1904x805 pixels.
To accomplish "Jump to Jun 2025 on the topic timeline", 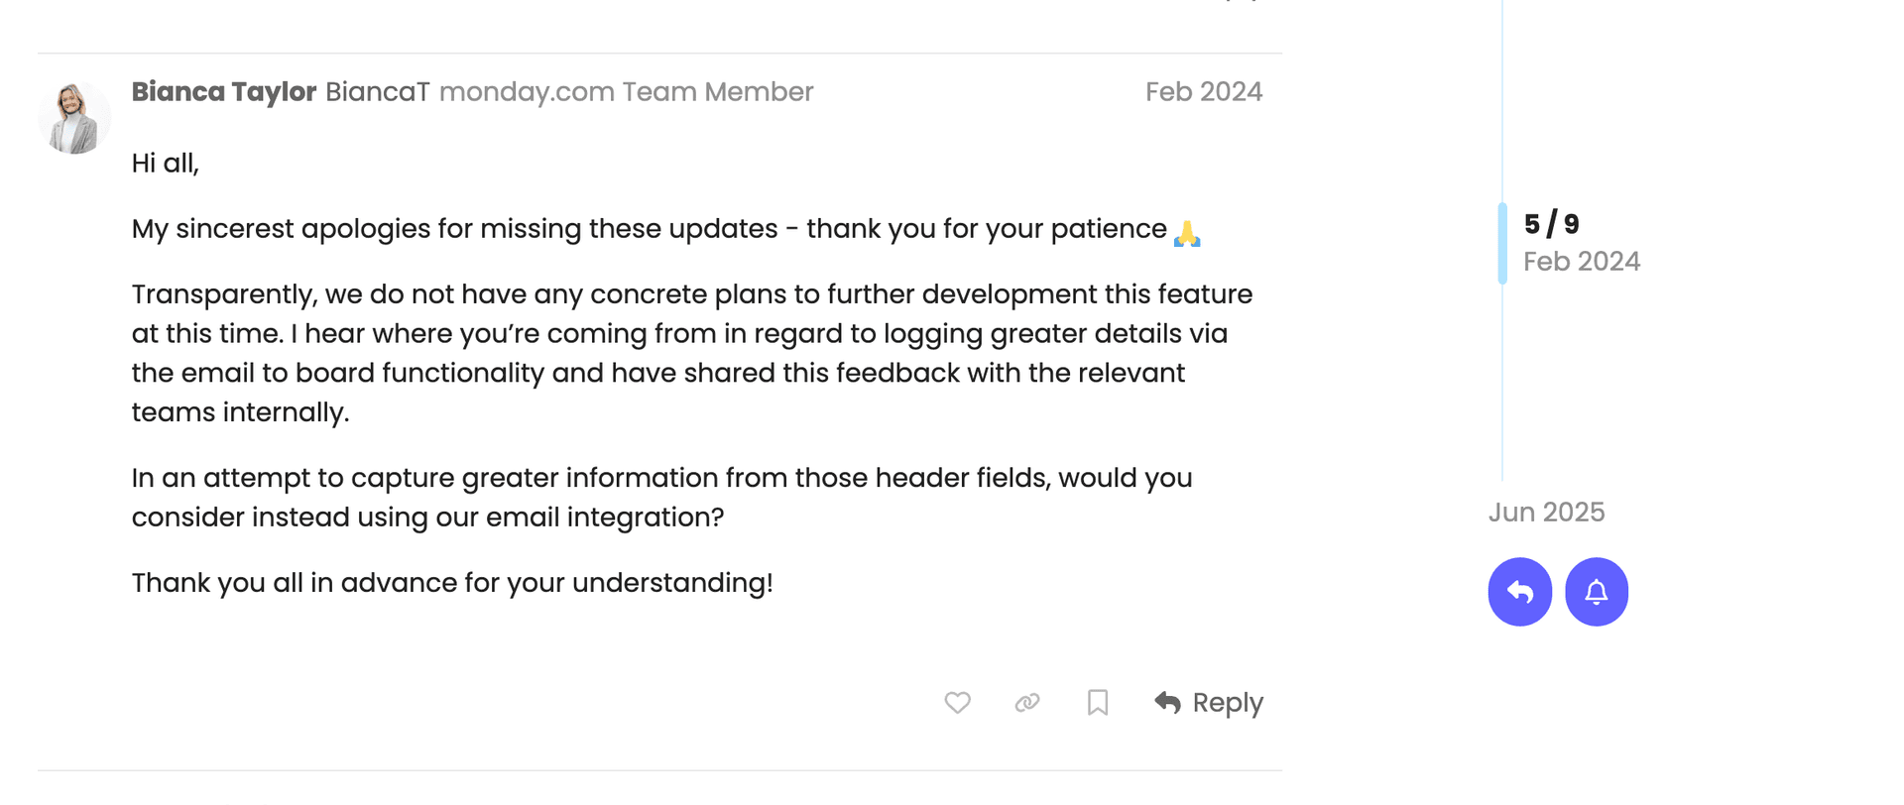I will (1546, 512).
